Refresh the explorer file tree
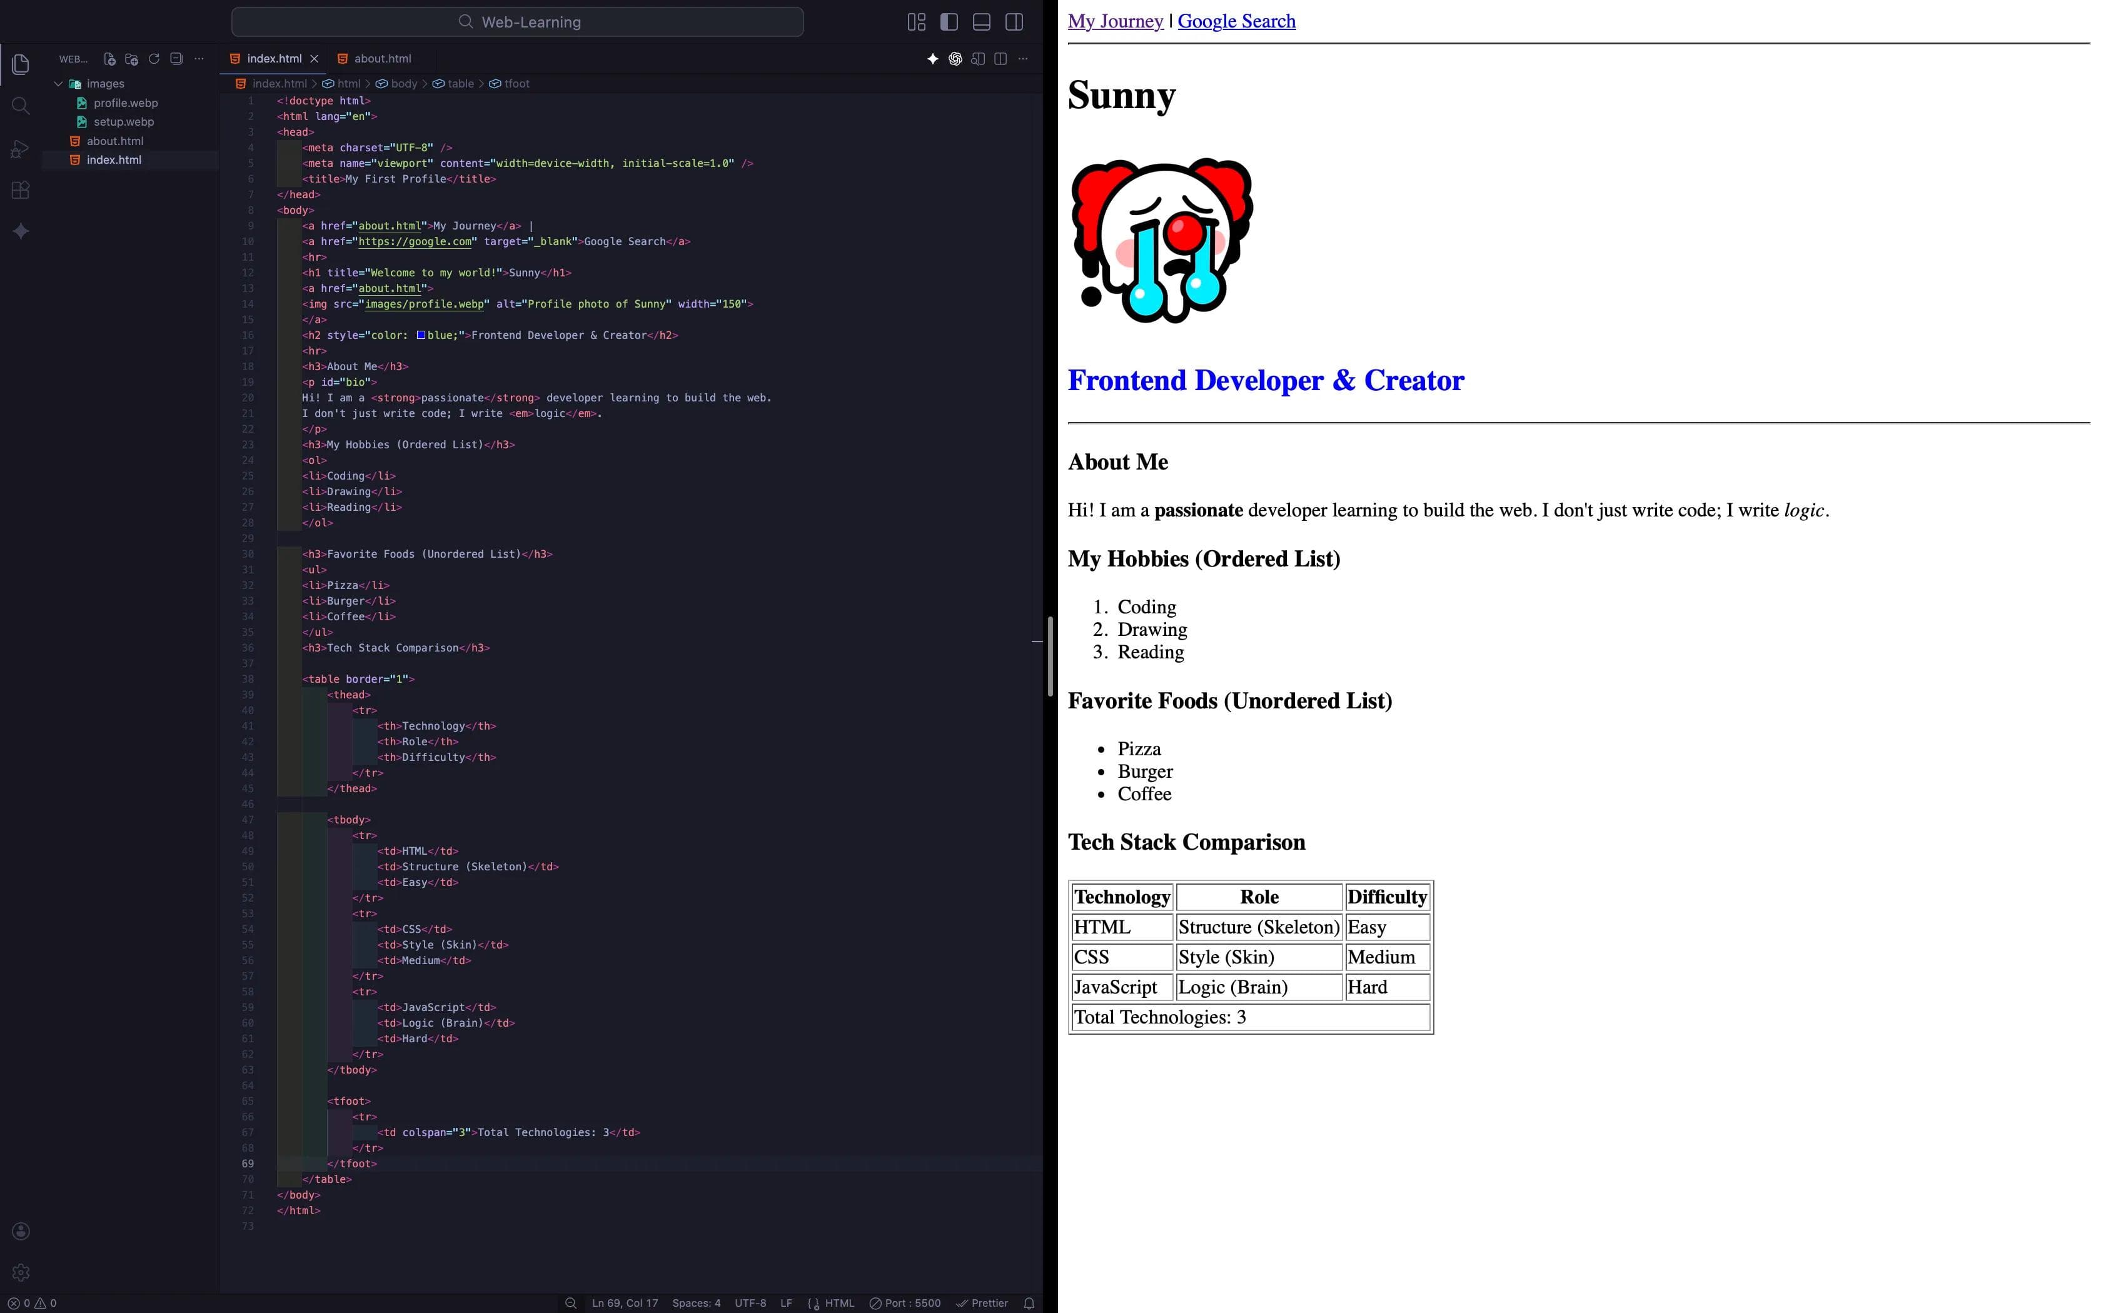This screenshot has width=2101, height=1313. point(154,59)
